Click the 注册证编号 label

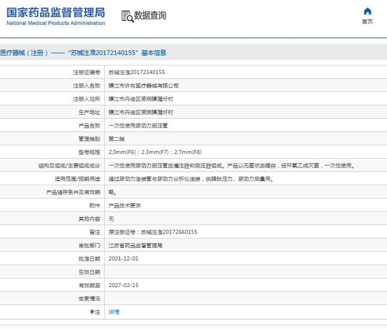pyautogui.click(x=87, y=72)
